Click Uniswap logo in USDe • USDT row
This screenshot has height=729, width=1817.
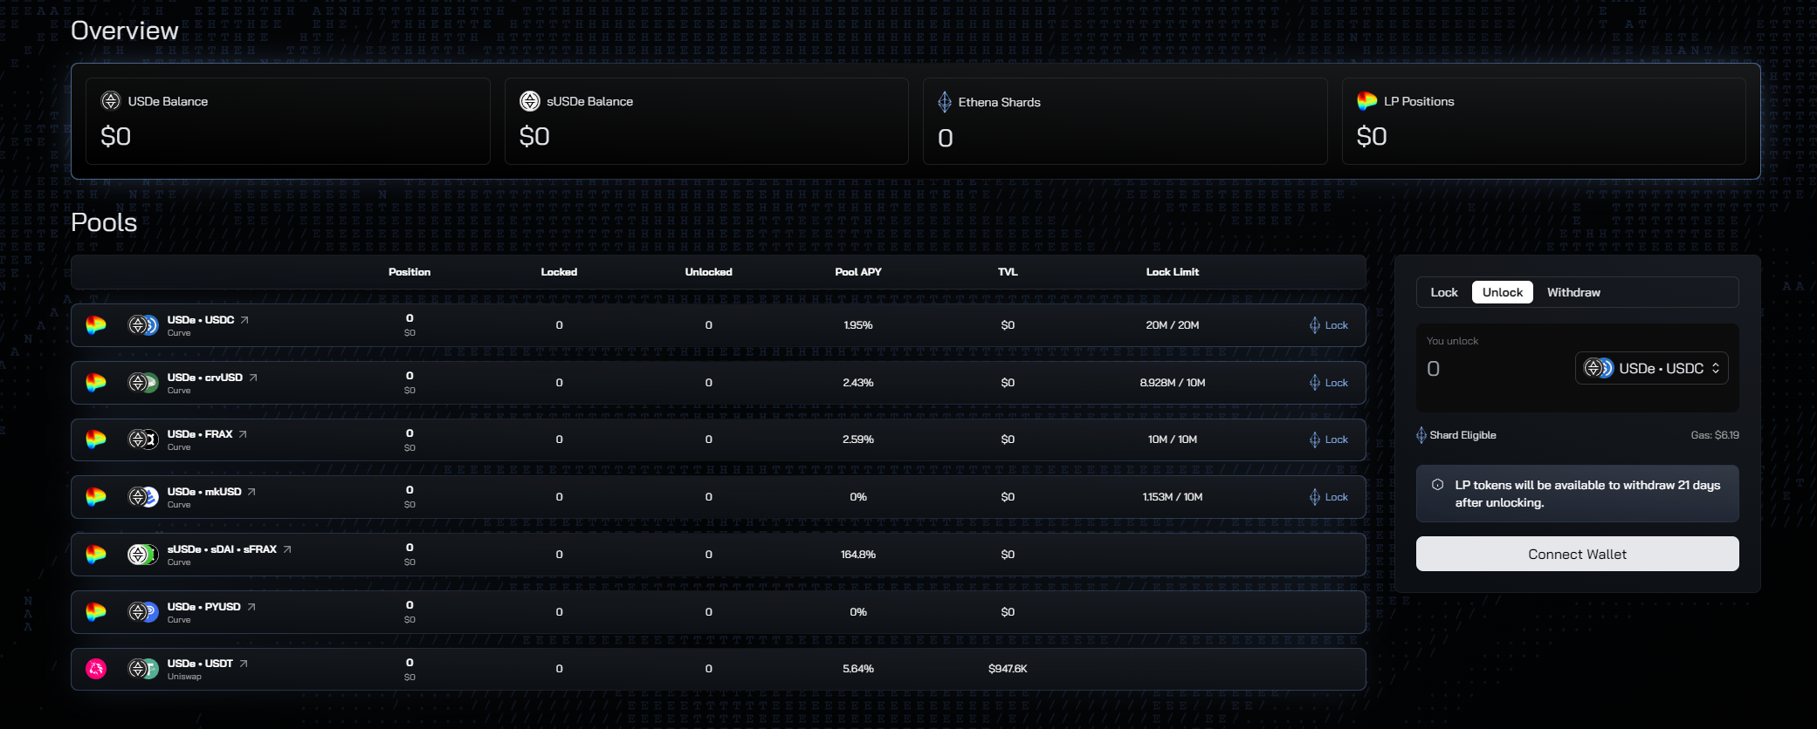click(96, 669)
